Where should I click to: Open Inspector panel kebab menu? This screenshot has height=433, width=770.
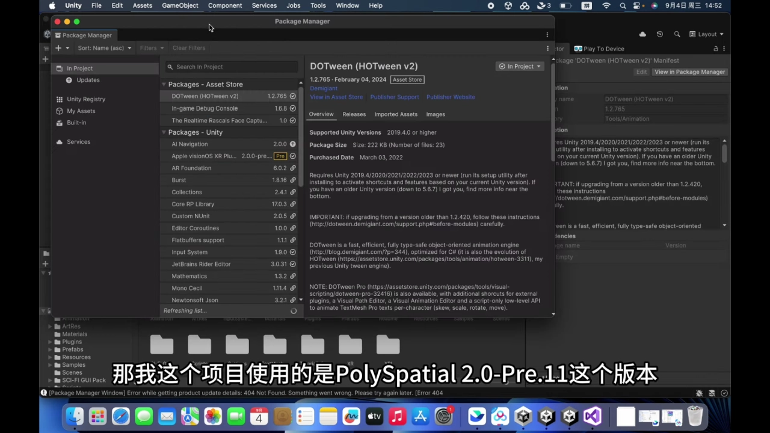tap(724, 49)
